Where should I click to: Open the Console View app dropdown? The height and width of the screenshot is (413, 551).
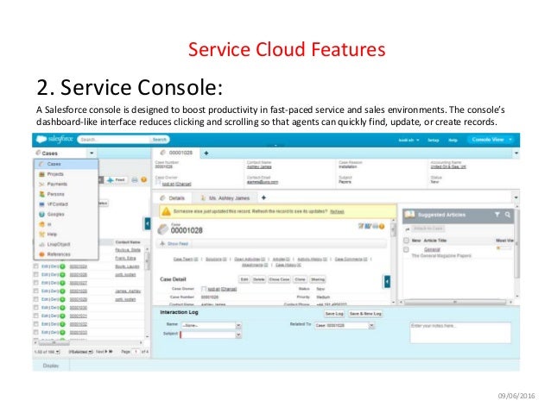tap(491, 140)
